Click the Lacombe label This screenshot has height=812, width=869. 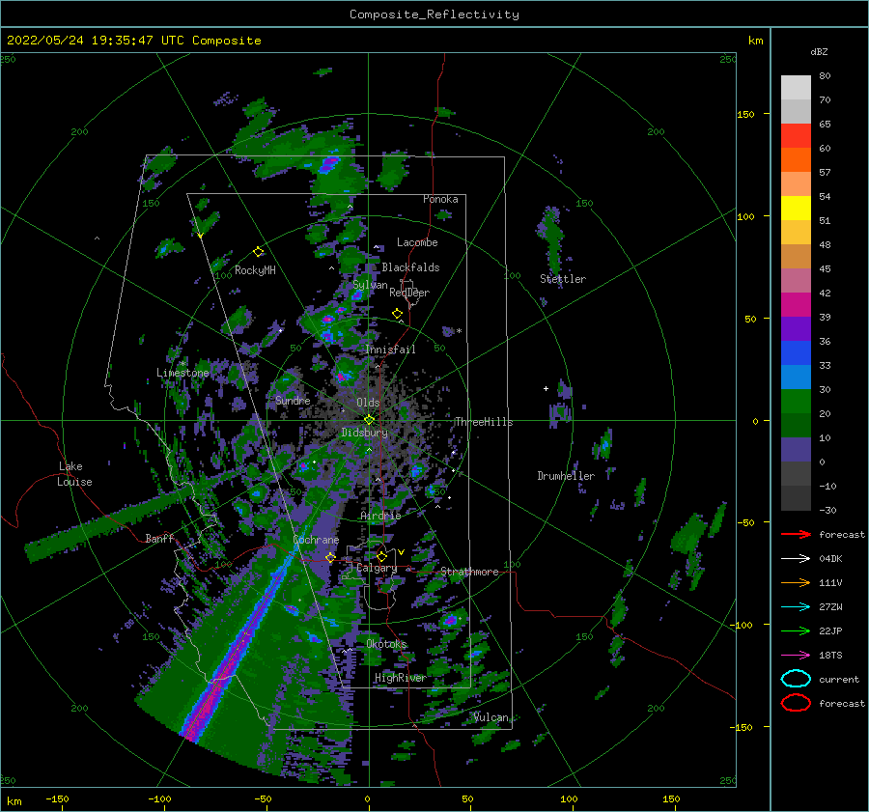click(x=417, y=242)
